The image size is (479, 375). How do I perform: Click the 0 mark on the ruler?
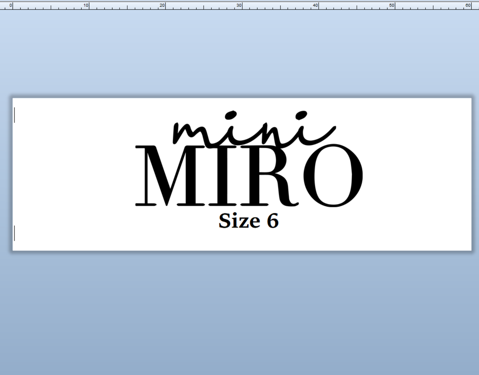[x=12, y=5]
